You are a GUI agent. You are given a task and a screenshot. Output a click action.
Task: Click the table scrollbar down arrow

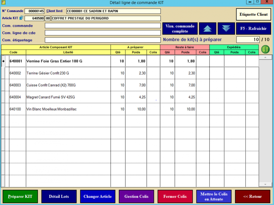(x=265, y=184)
